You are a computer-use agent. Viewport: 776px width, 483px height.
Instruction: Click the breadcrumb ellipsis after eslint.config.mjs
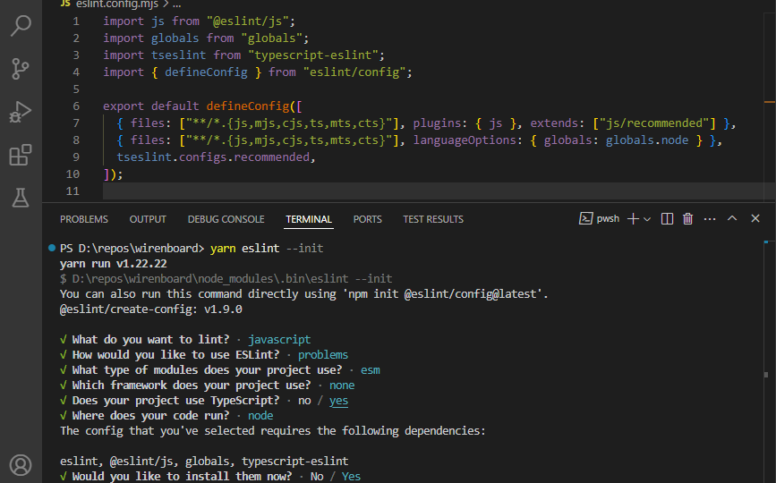tap(176, 4)
